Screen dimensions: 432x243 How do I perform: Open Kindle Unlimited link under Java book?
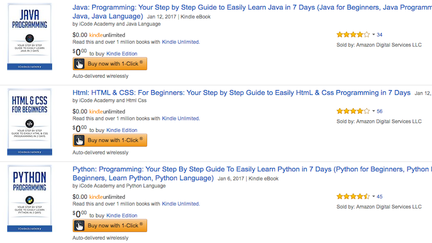point(181,42)
